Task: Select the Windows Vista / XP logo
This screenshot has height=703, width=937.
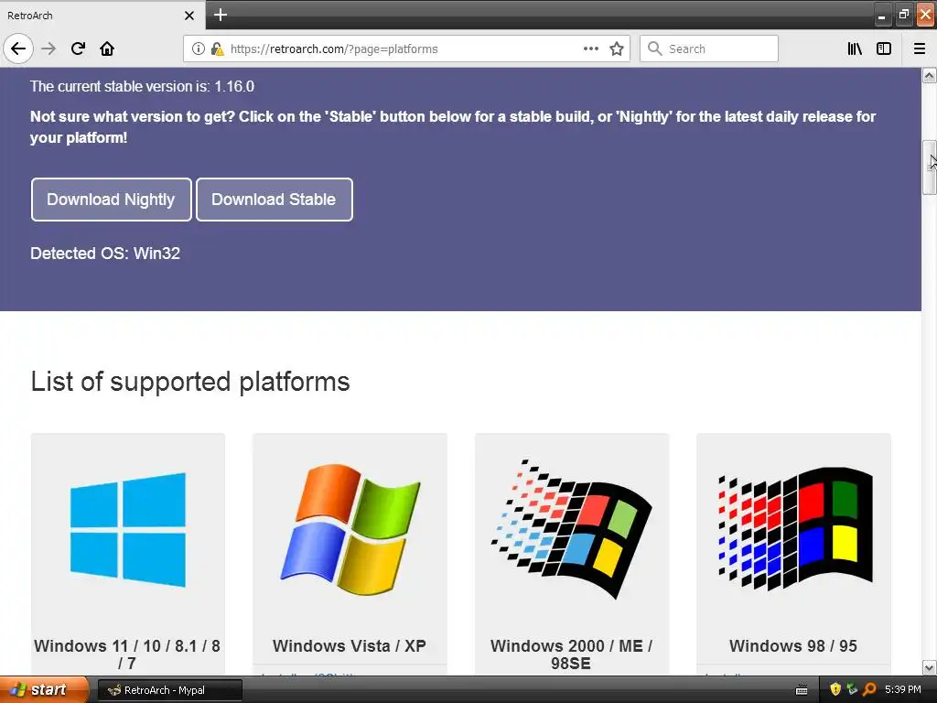Action: [350, 530]
